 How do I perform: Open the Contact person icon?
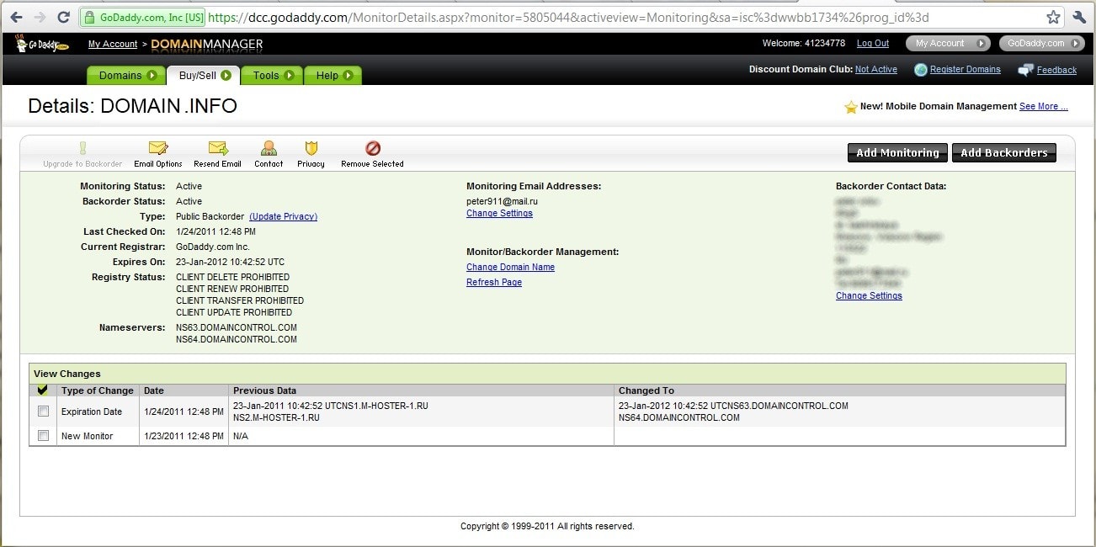(x=269, y=149)
